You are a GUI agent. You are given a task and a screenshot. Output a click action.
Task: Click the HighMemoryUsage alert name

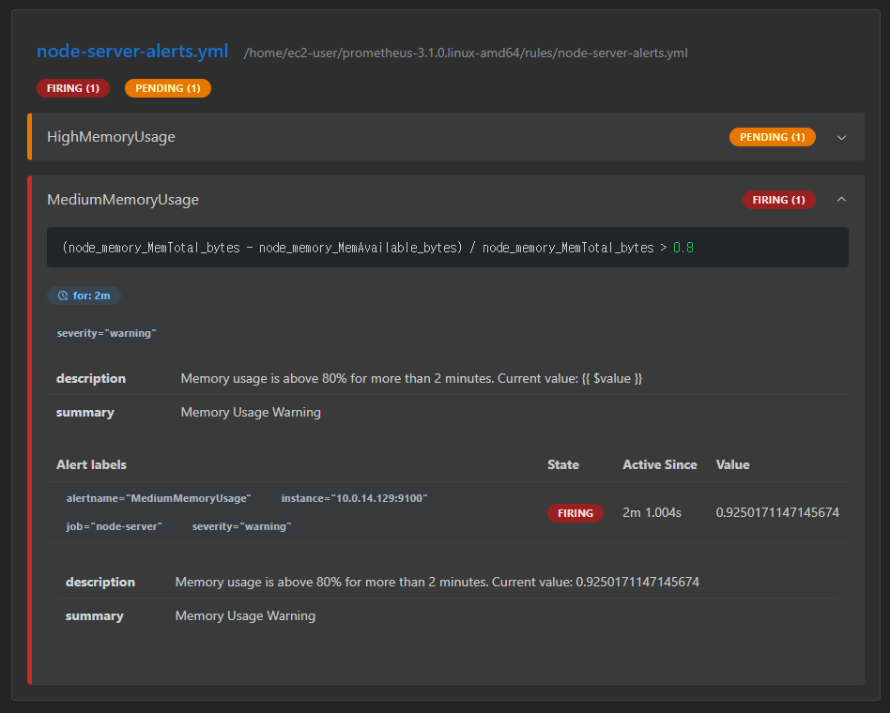click(111, 137)
